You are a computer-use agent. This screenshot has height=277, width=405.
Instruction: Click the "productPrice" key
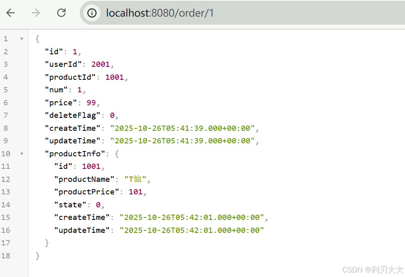point(87,192)
